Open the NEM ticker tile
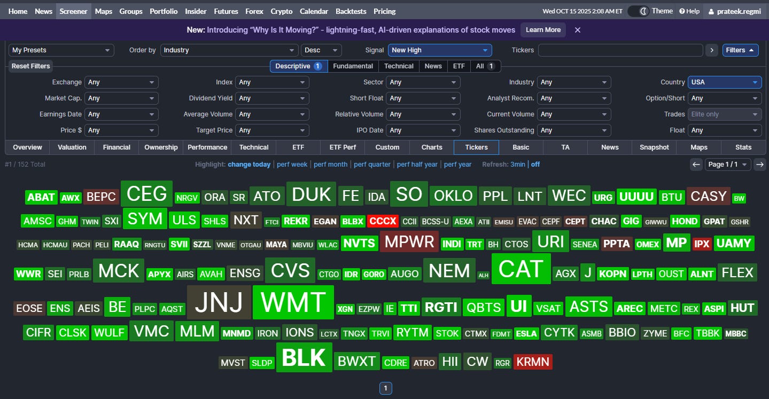 449,271
